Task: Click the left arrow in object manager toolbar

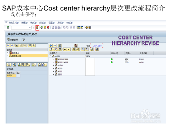Action: coord(8,45)
